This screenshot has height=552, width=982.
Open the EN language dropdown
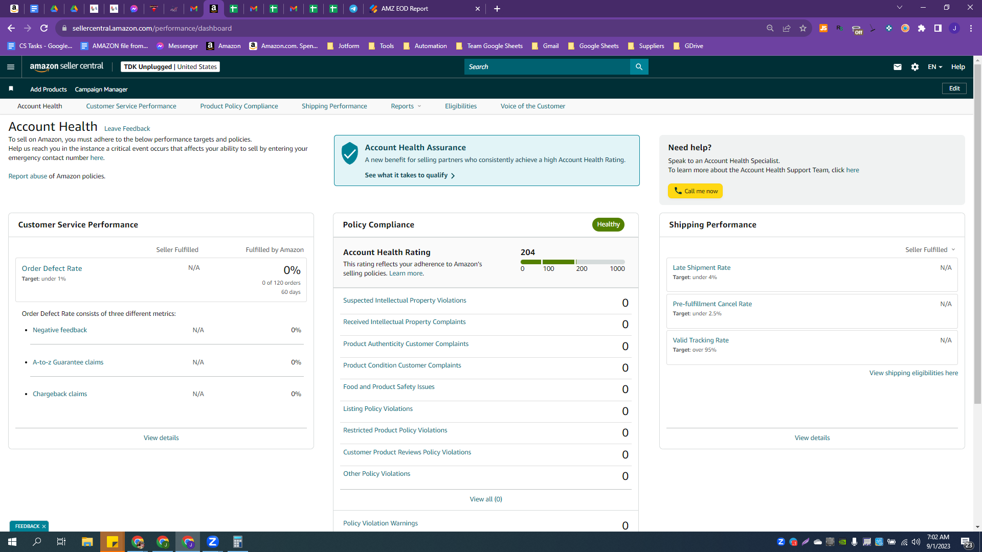935,67
